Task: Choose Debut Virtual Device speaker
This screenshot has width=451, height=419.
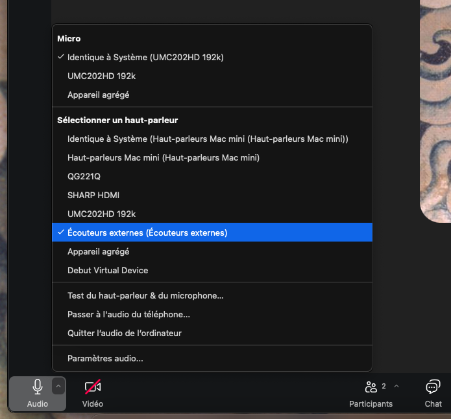Action: tap(108, 270)
